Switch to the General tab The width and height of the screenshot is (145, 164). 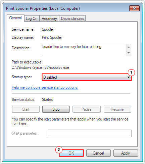tap(15, 18)
